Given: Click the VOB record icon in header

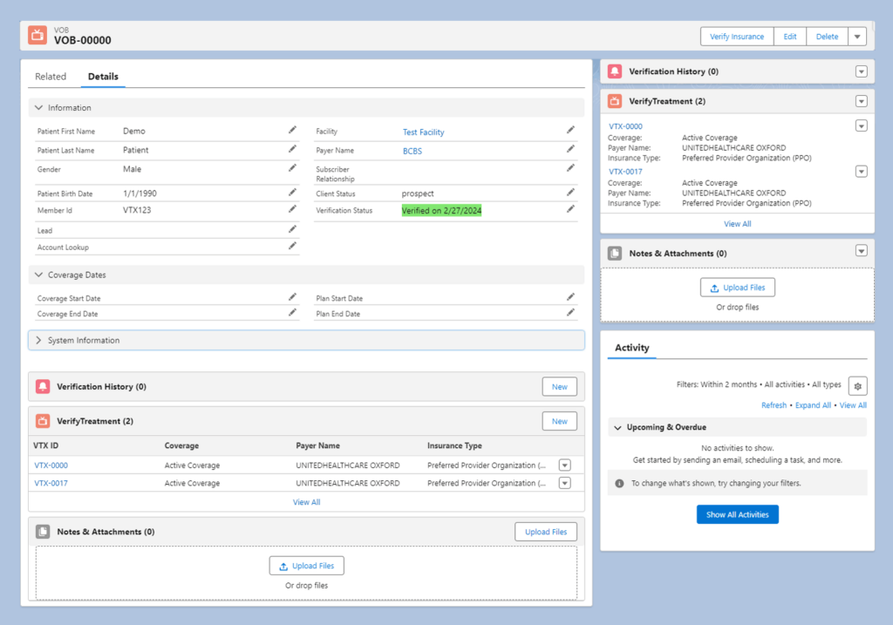Looking at the screenshot, I should [x=37, y=35].
